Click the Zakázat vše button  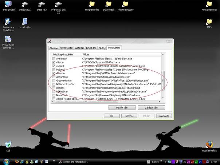point(151,107)
